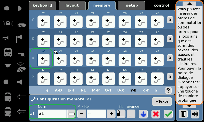The width and height of the screenshot is (204, 122).
Task: Click the trash delete icon
Action: [183, 114]
